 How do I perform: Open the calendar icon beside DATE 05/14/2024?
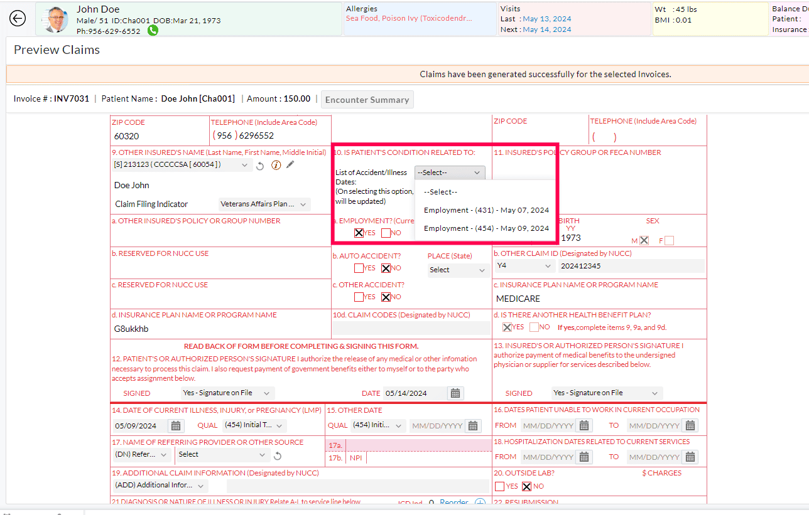(x=454, y=393)
